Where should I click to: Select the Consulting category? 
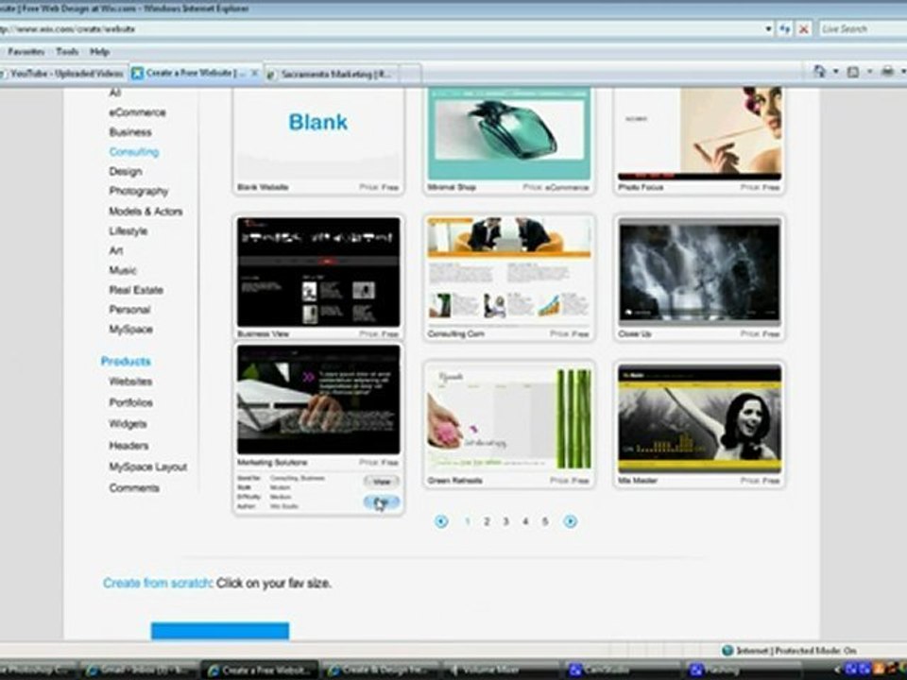[133, 151]
